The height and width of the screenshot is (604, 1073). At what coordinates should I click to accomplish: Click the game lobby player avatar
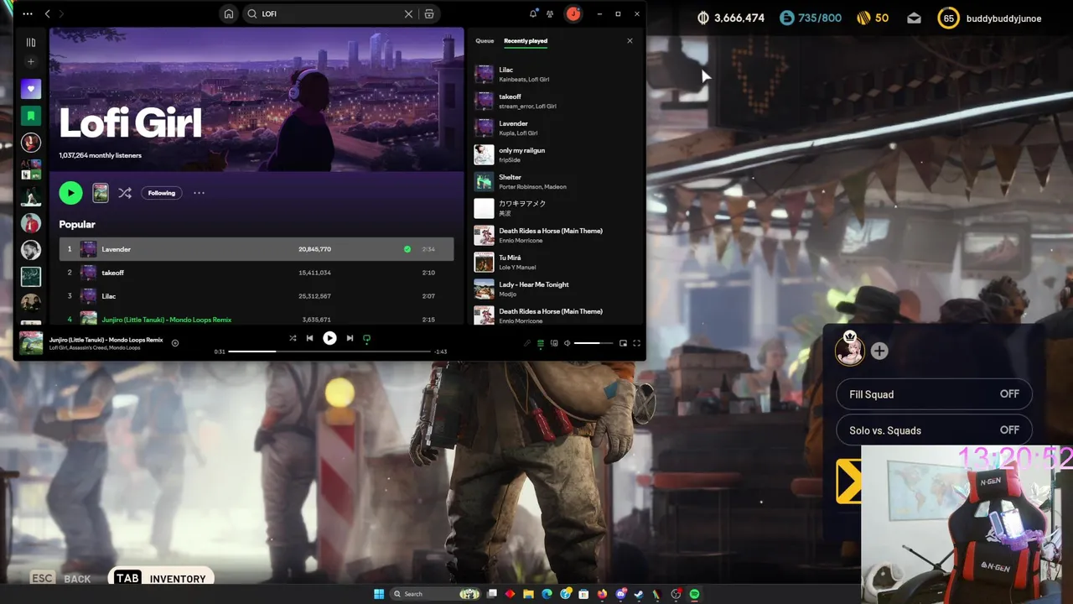point(850,351)
